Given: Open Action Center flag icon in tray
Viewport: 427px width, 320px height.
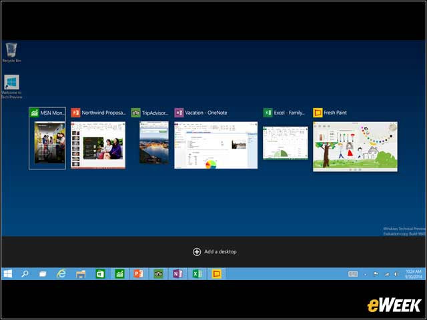Looking at the screenshot, I should [x=376, y=274].
